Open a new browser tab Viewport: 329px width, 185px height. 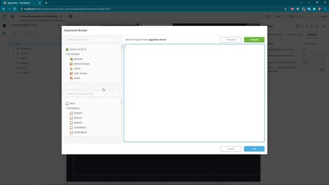tap(46, 3)
